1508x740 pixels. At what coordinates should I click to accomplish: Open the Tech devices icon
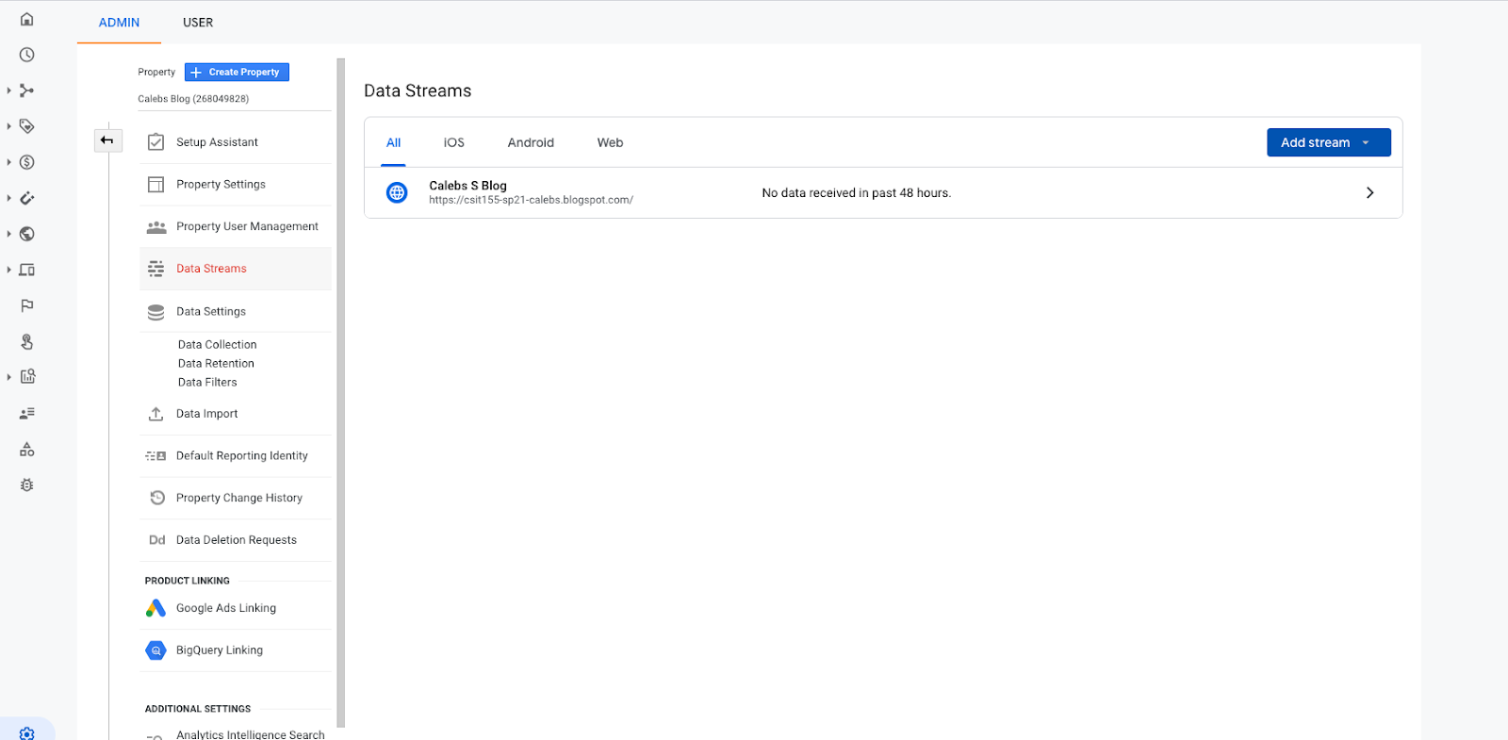[x=27, y=270]
